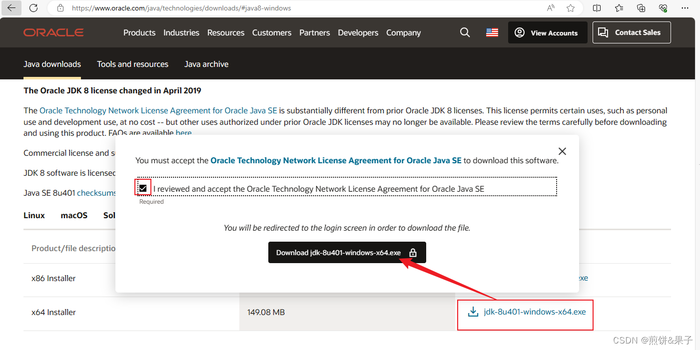Open the Collections icon in toolbar
This screenshot has height=350, width=700.
641,8
